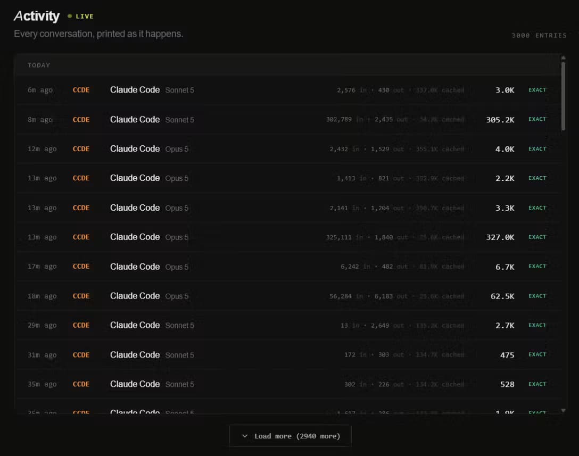Click the subtitle Every conversation, printed as it happens

click(x=98, y=34)
